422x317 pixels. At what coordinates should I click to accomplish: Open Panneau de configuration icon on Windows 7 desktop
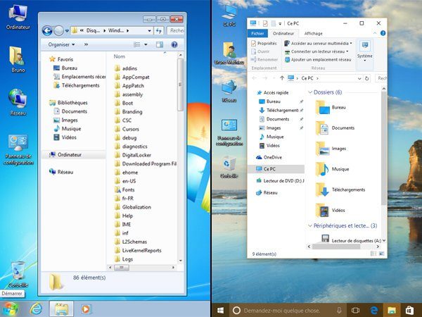coord(18,149)
